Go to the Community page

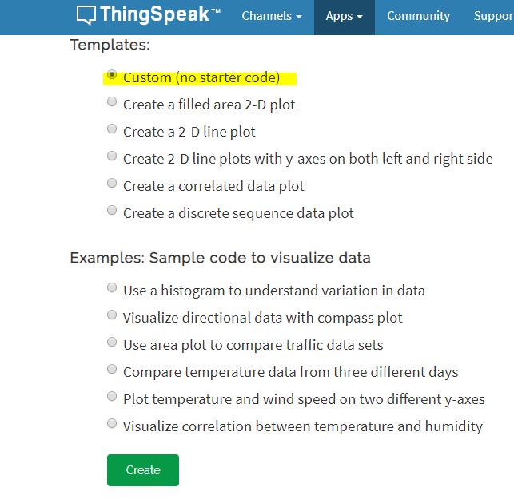click(418, 16)
